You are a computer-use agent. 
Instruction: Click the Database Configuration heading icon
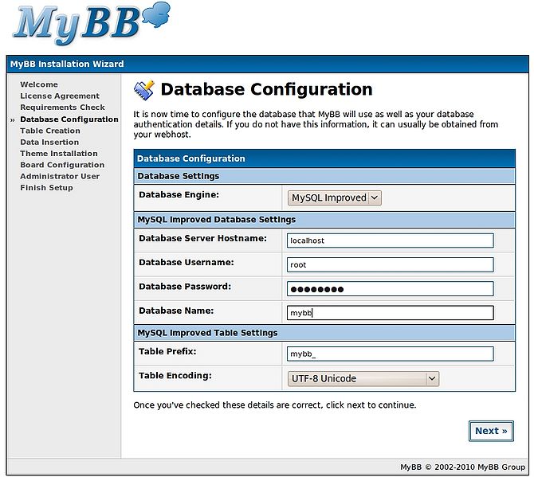(144, 91)
